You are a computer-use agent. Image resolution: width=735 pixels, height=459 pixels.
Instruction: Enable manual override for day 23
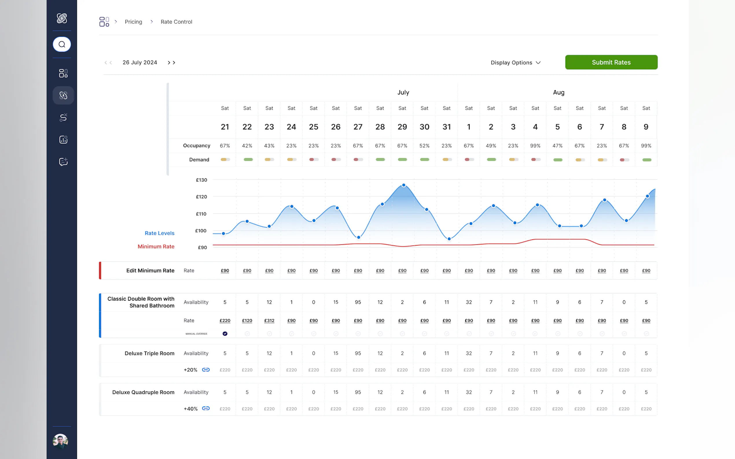click(269, 334)
